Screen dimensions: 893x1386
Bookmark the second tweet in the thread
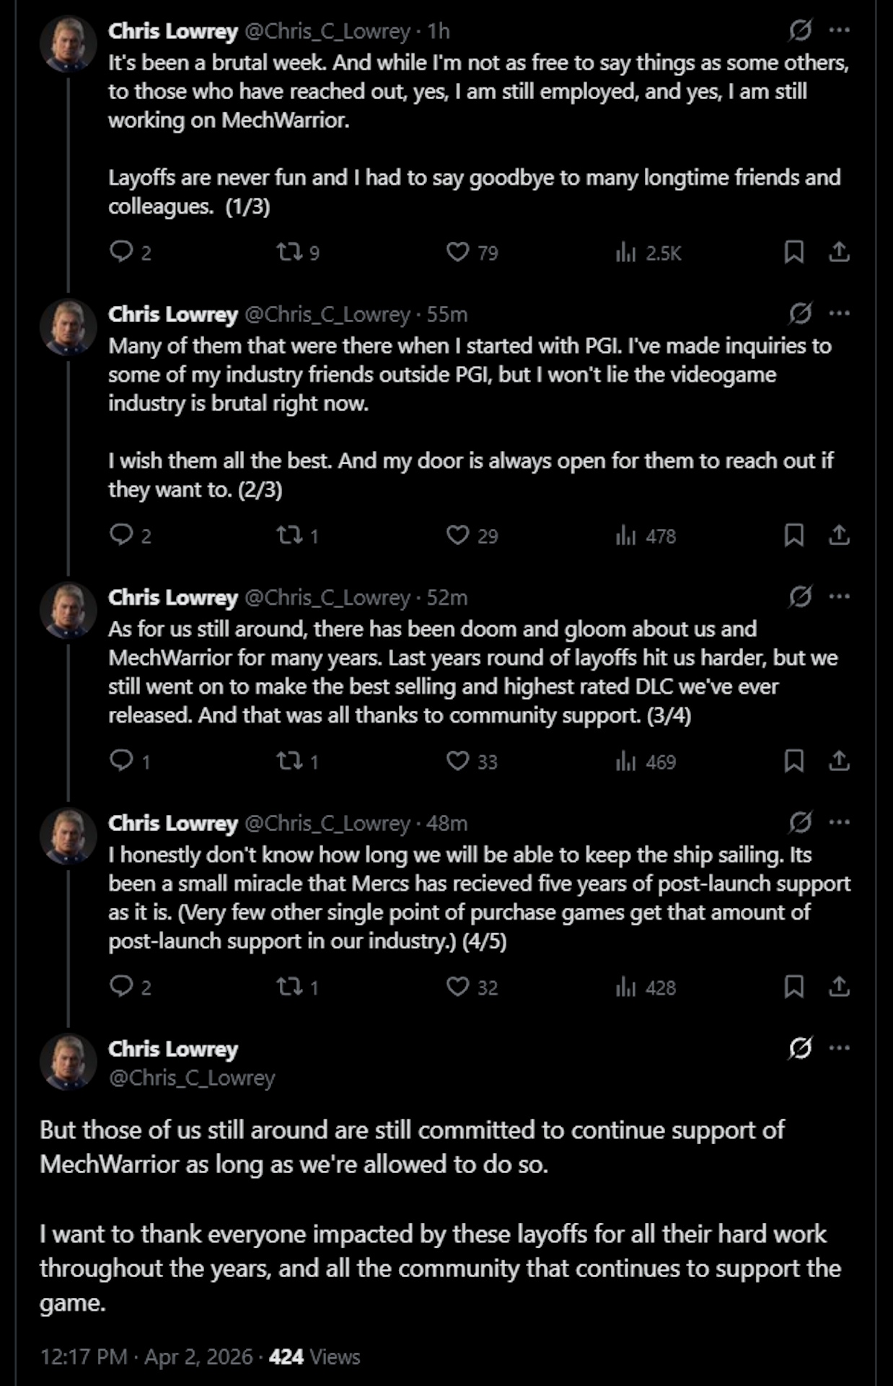tap(795, 534)
